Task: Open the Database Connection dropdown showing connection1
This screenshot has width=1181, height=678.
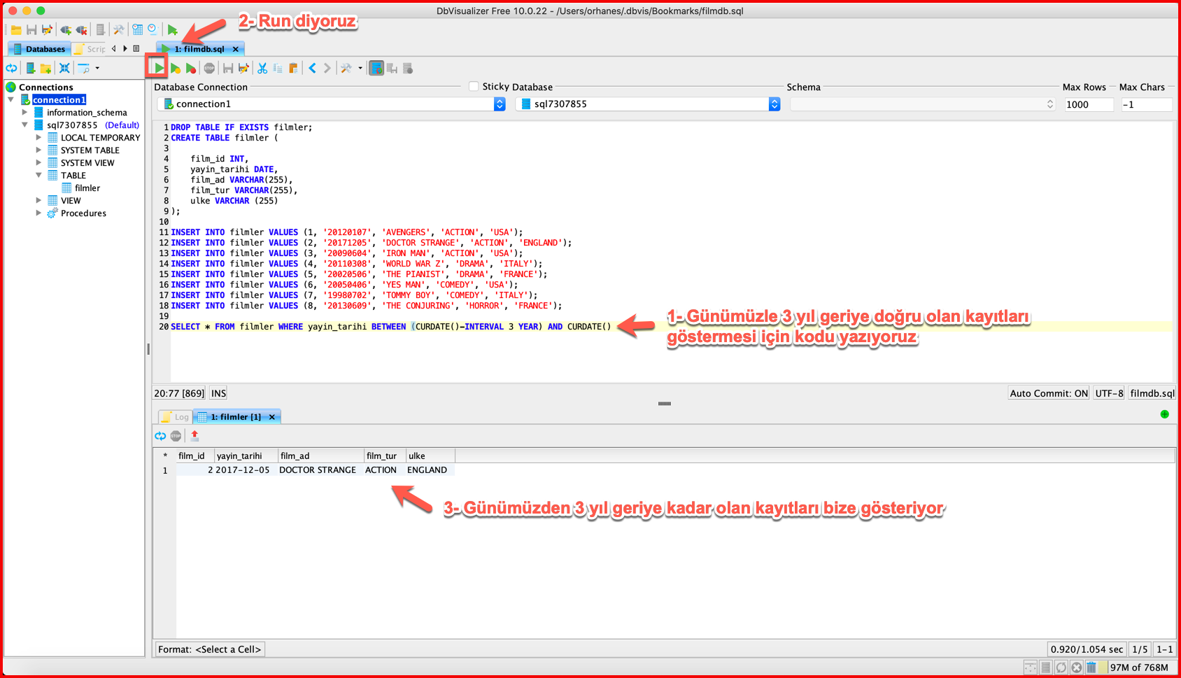Action: [331, 104]
